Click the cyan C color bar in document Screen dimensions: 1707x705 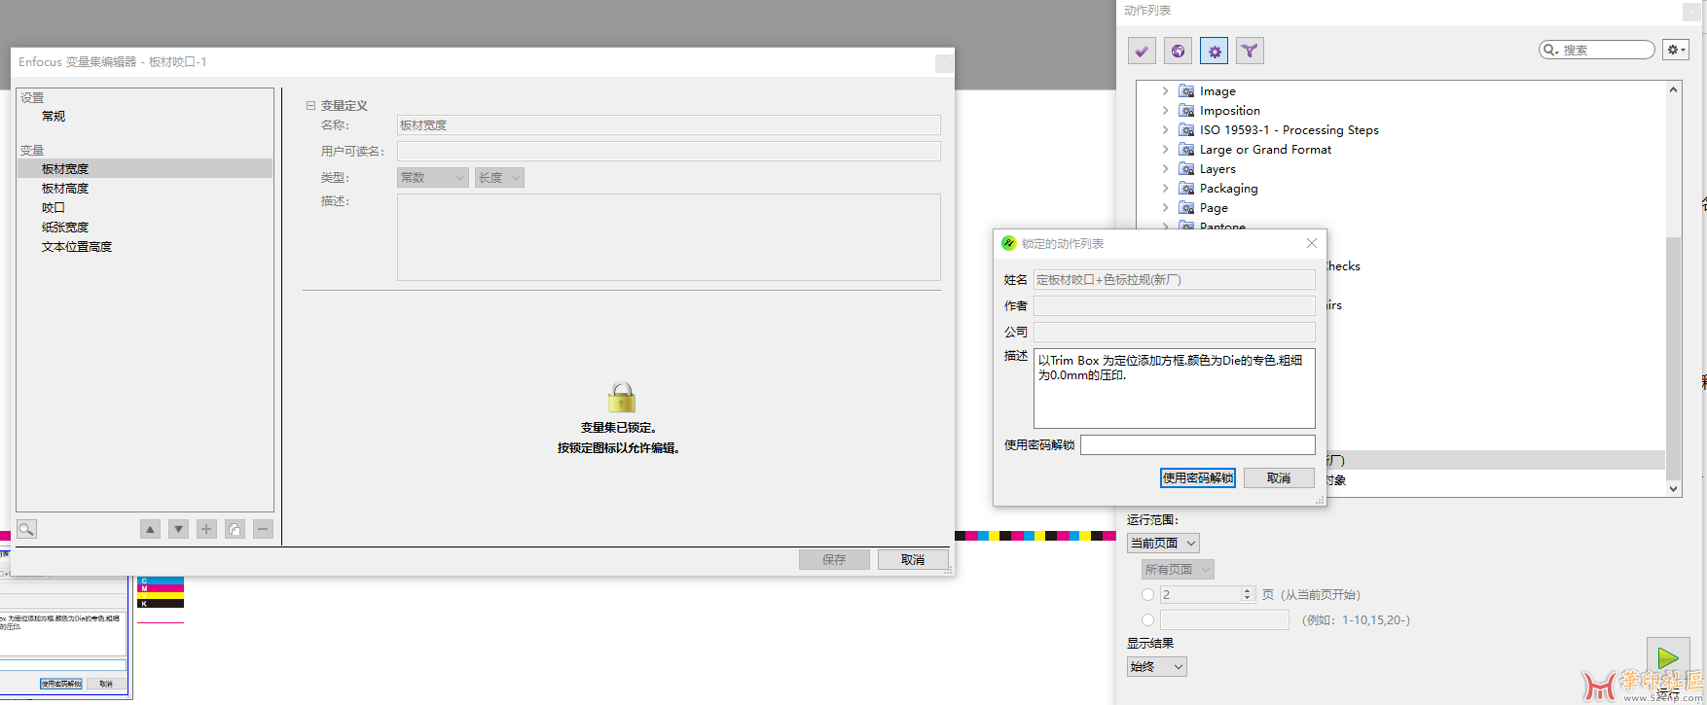click(161, 581)
